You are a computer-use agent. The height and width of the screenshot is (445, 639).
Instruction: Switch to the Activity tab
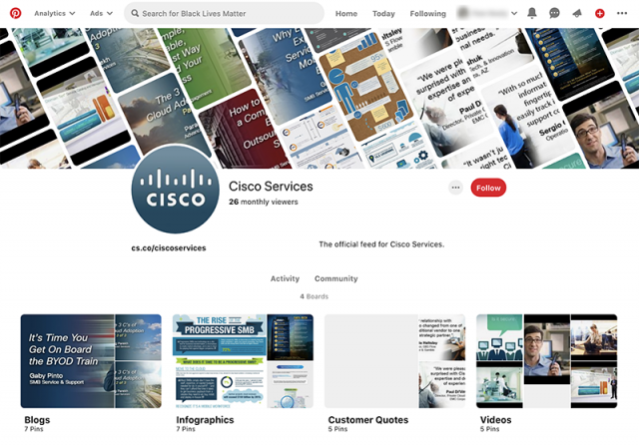[285, 278]
